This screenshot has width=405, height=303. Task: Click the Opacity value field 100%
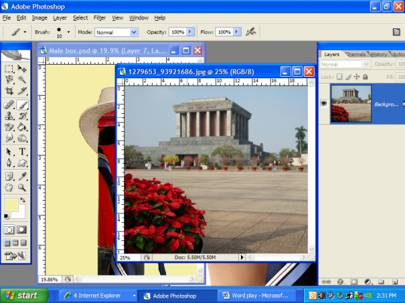(178, 32)
